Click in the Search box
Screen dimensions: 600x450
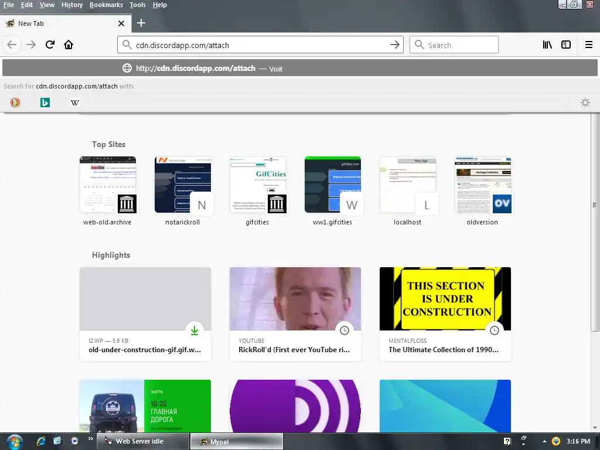[x=454, y=45]
